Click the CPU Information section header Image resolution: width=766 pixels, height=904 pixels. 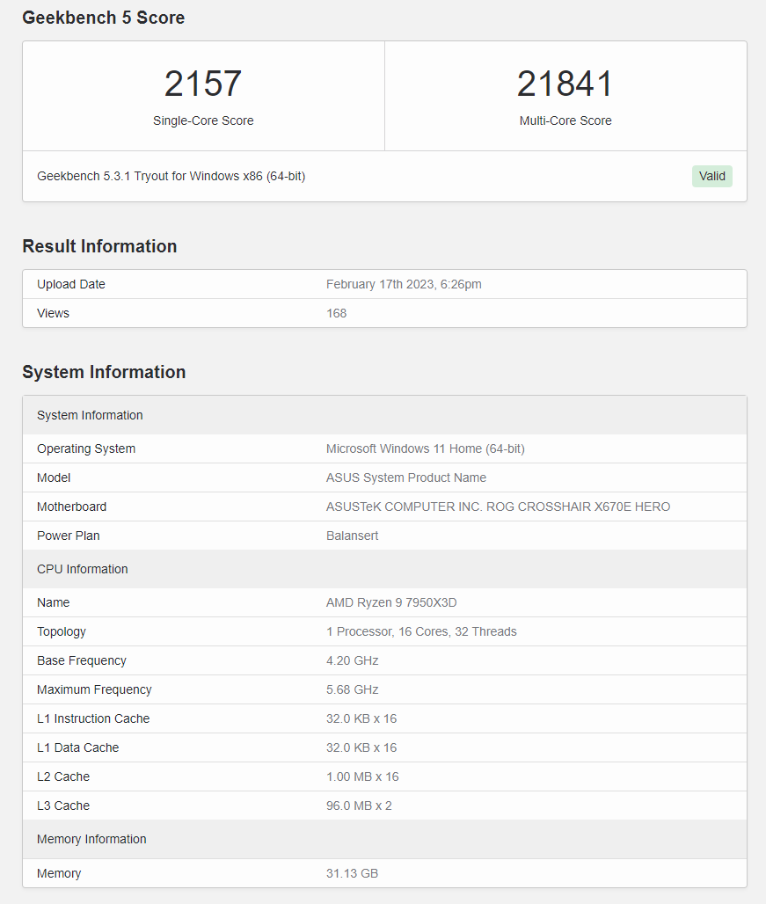point(83,569)
